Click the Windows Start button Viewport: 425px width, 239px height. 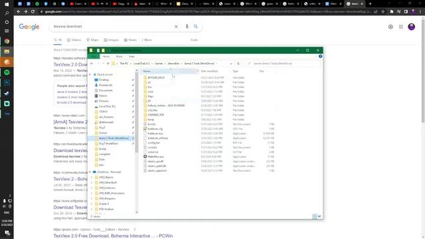coord(7,4)
